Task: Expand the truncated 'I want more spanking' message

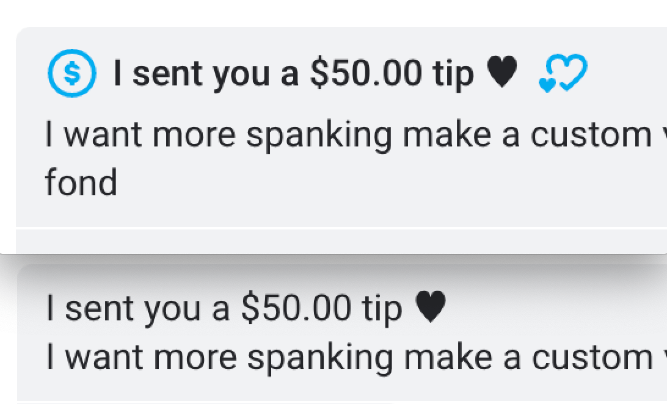Action: click(305, 133)
